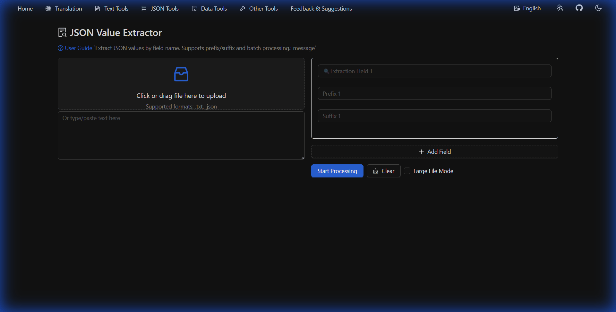
Task: Click the search icon in Extraction Field 1
Action: click(326, 71)
